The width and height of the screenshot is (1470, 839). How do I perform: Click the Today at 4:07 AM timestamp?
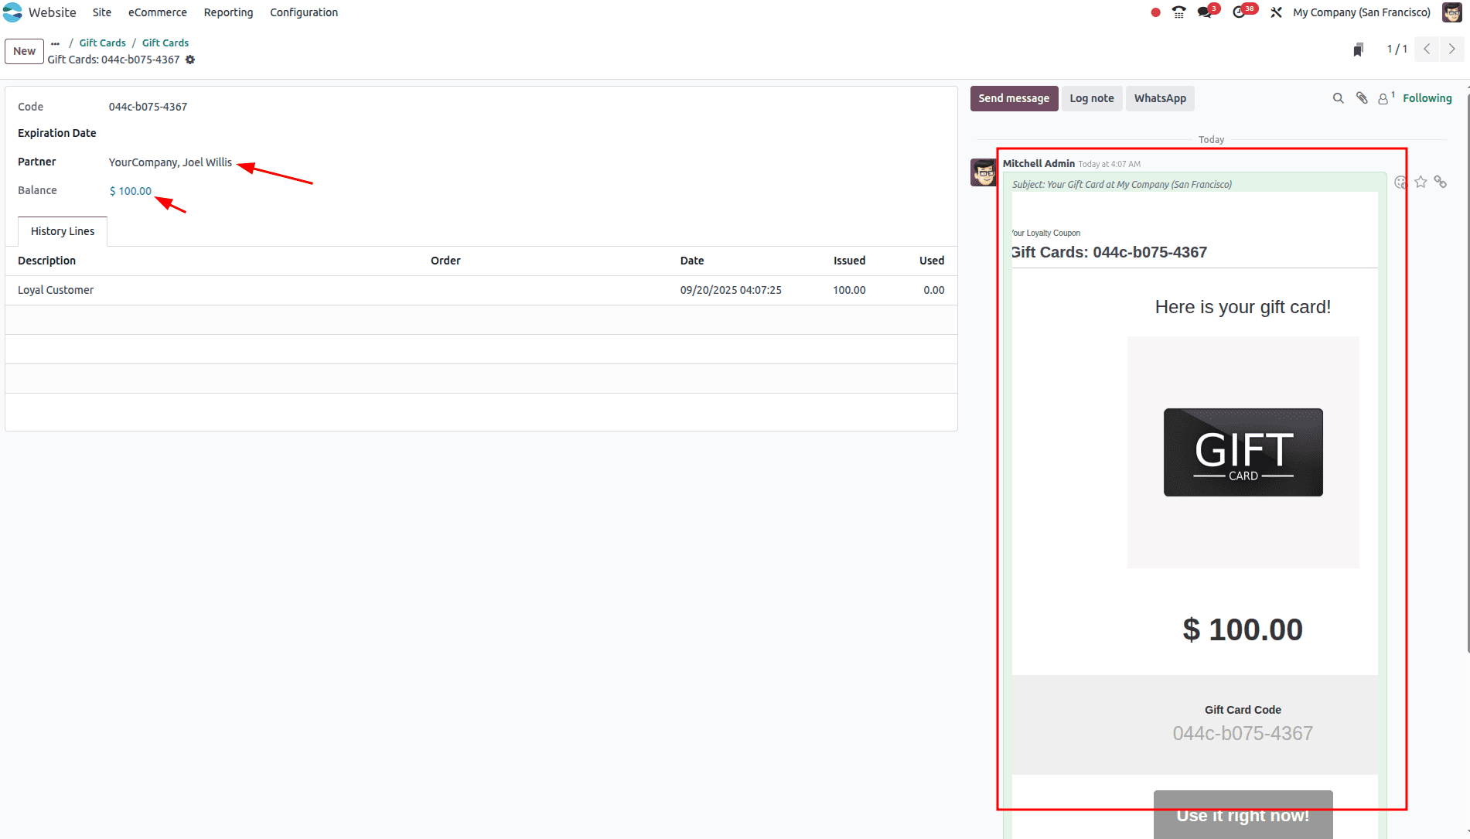pyautogui.click(x=1109, y=164)
